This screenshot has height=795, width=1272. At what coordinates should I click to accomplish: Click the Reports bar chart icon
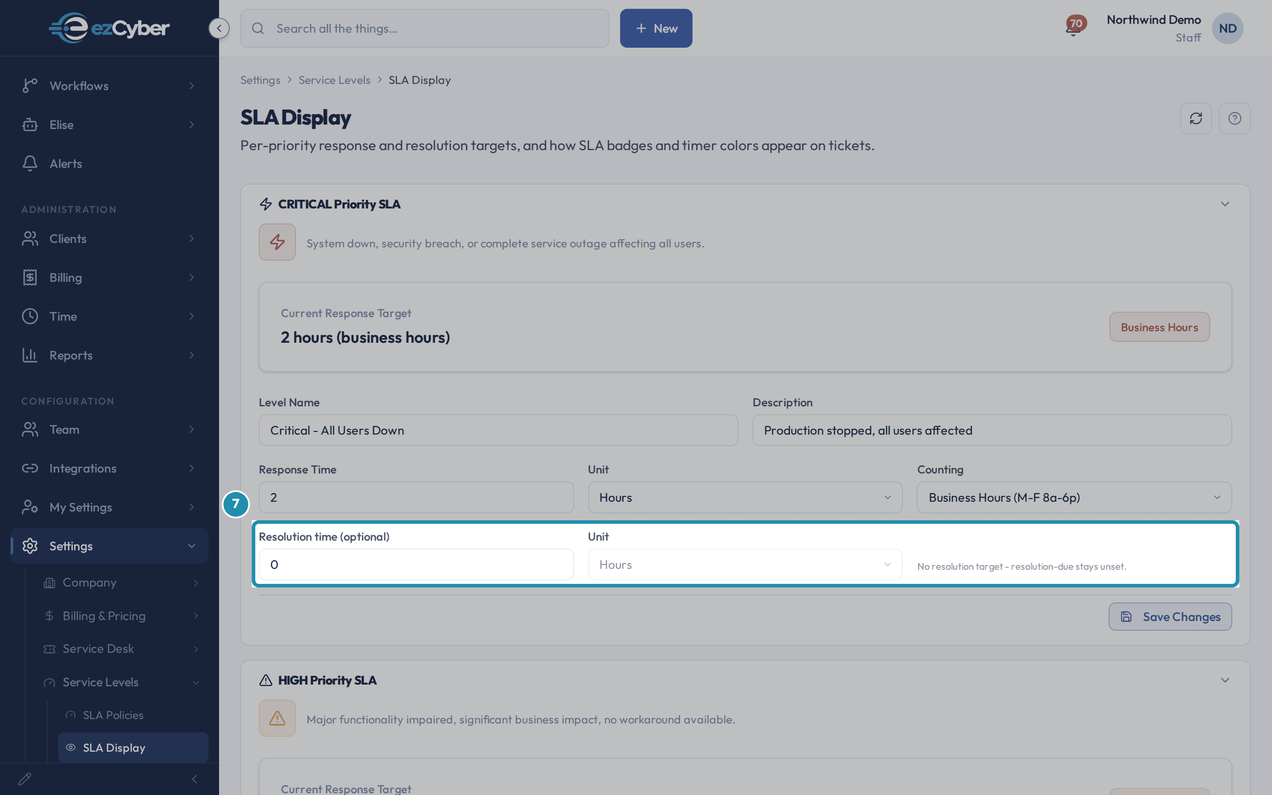[30, 356]
